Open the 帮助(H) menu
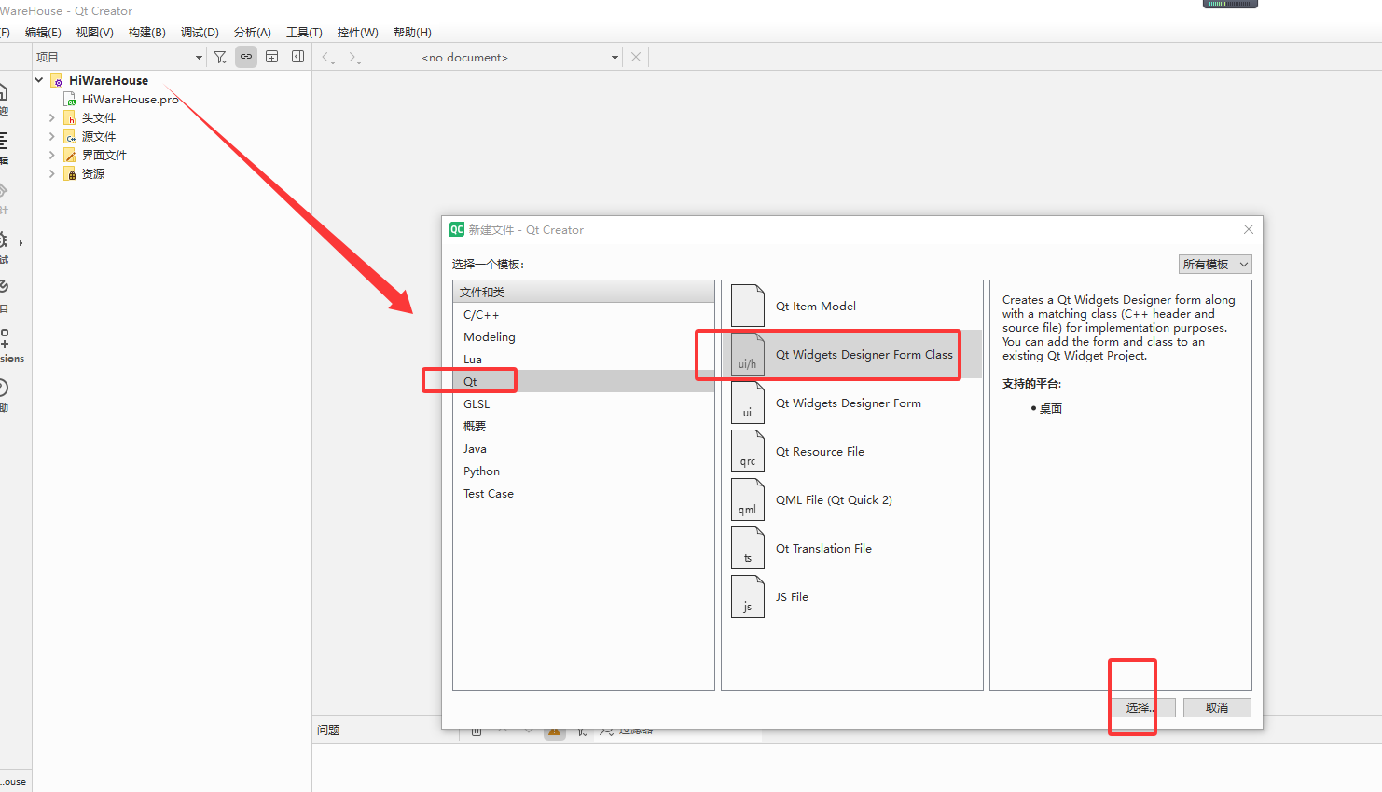The image size is (1382, 792). tap(412, 32)
